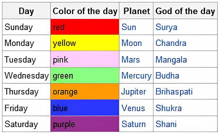The image size is (221, 136).
Task: Open the Brihaspati link
Action: point(174,92)
